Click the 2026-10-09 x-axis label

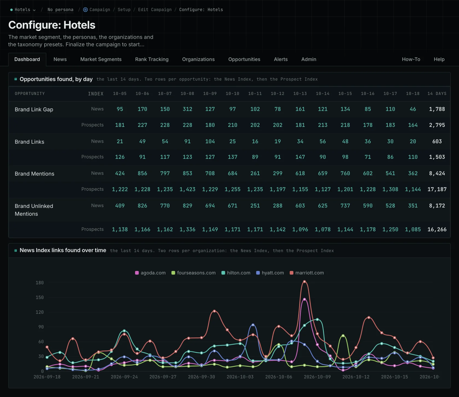coord(317,377)
